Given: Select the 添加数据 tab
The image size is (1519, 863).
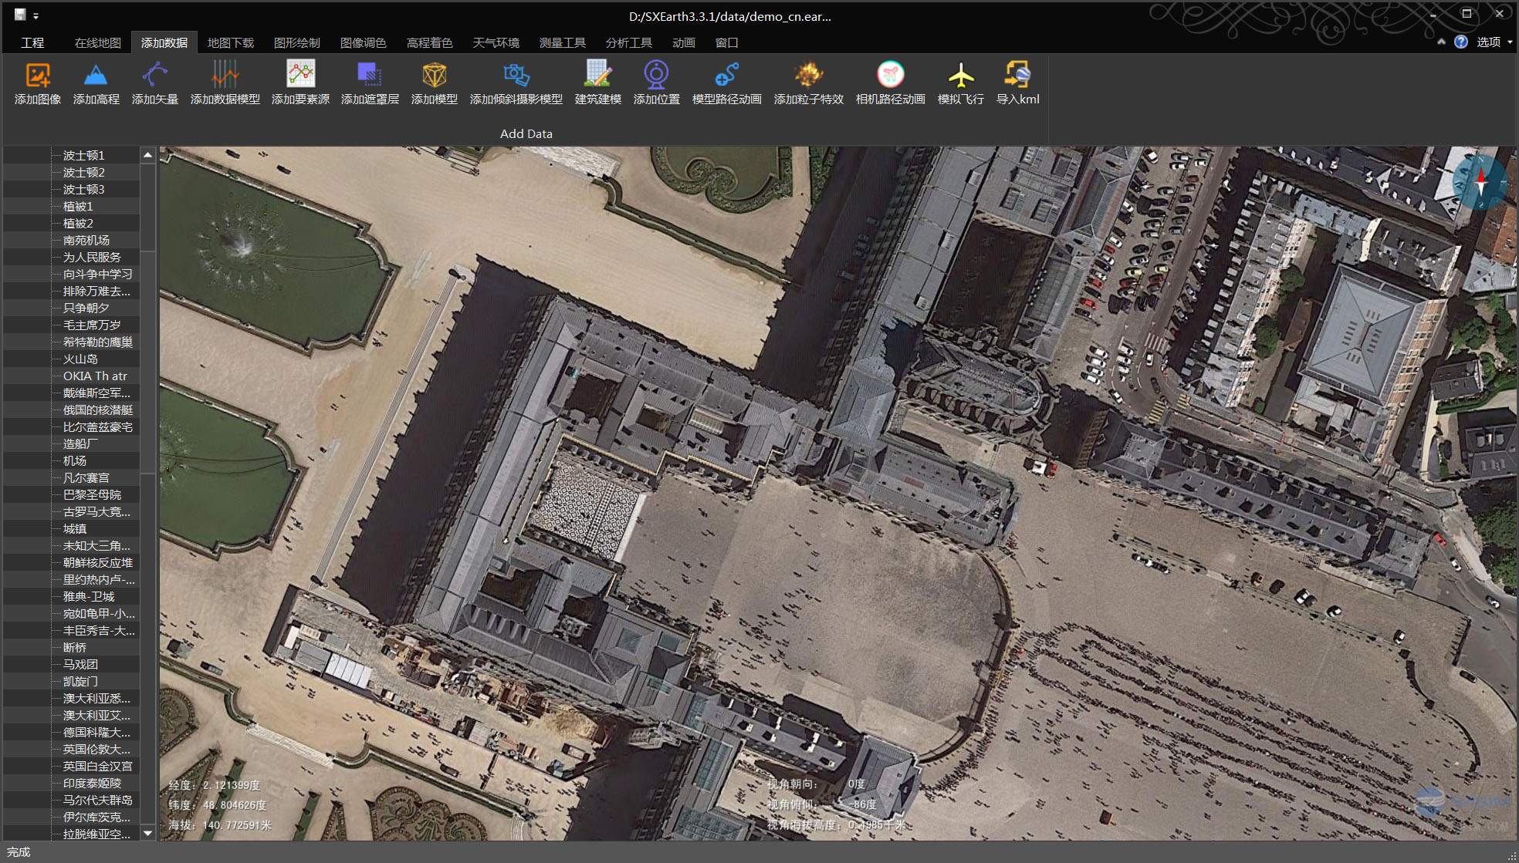Looking at the screenshot, I should [x=164, y=42].
